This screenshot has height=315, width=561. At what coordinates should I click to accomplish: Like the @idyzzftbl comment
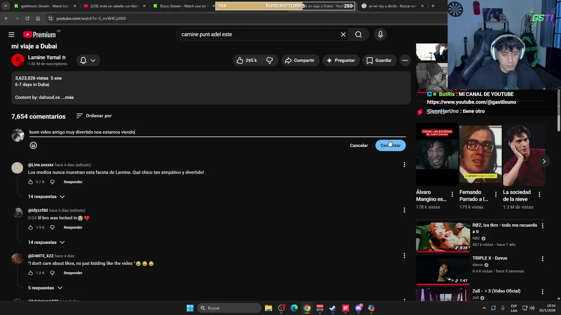pyautogui.click(x=31, y=227)
